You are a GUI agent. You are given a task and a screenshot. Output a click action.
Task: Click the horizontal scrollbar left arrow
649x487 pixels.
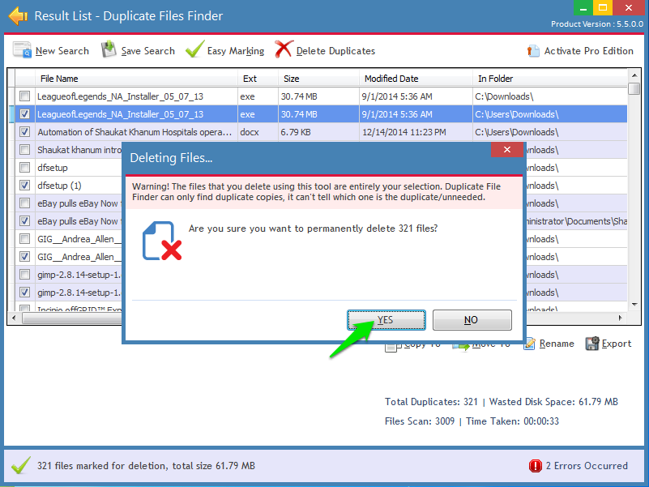14,318
